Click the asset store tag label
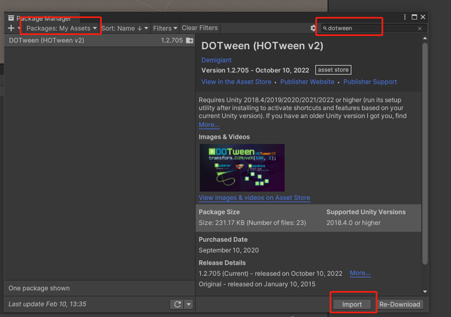This screenshot has height=317, width=451. pyautogui.click(x=333, y=70)
